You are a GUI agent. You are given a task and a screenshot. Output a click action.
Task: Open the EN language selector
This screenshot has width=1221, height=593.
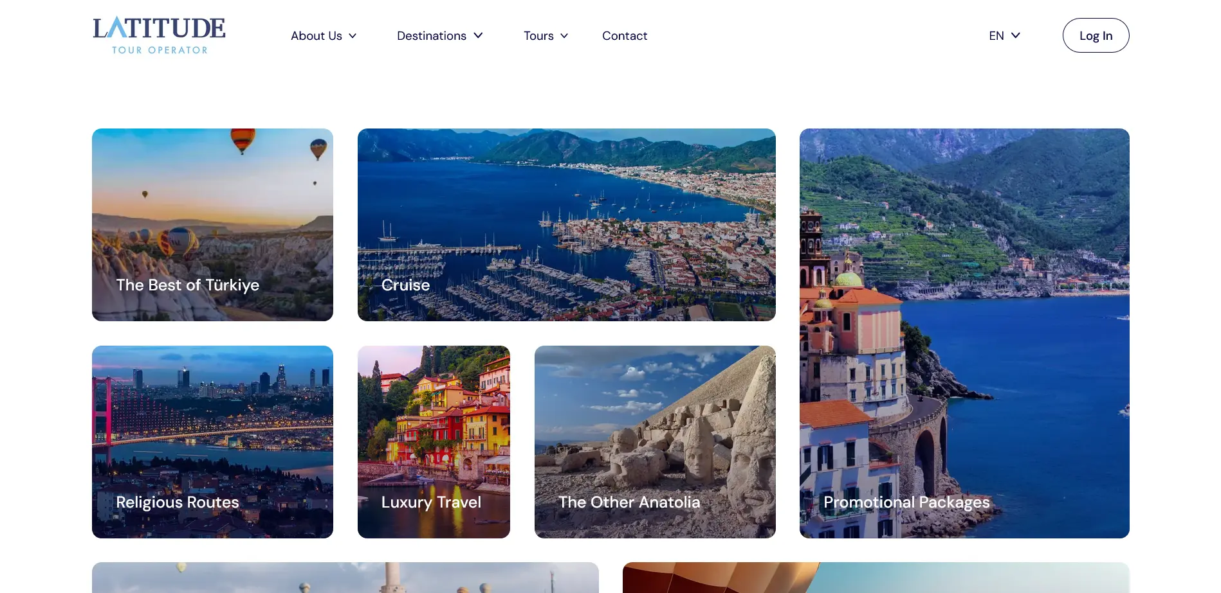click(x=1005, y=36)
